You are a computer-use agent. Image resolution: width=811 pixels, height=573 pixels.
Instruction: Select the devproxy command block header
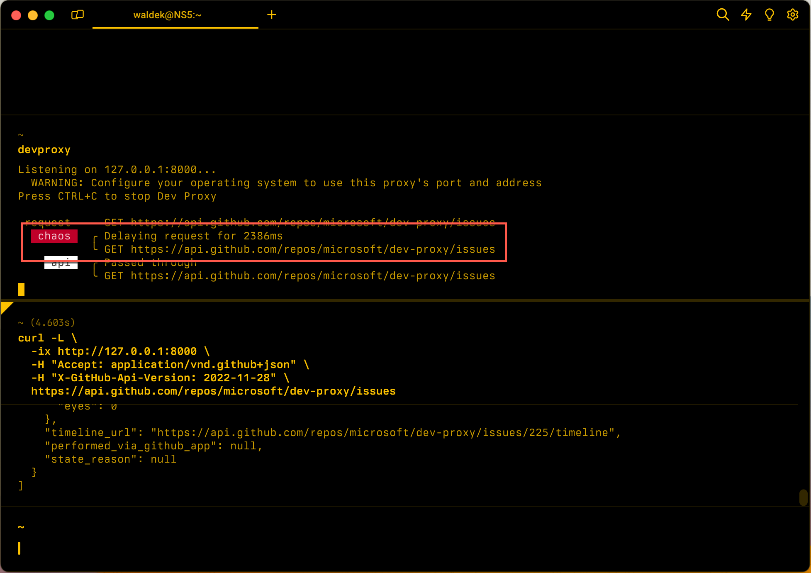click(x=44, y=150)
